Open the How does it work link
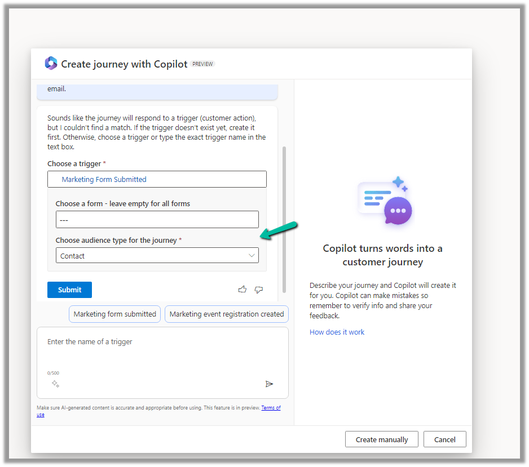Viewport: 529px width, 467px height. click(337, 332)
